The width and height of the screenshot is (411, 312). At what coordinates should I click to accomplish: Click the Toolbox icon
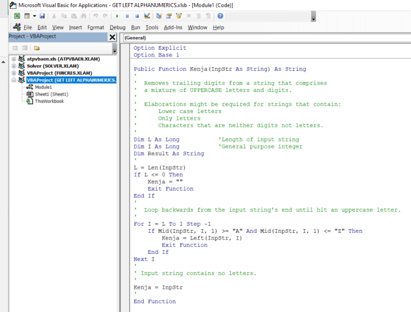tap(189, 16)
